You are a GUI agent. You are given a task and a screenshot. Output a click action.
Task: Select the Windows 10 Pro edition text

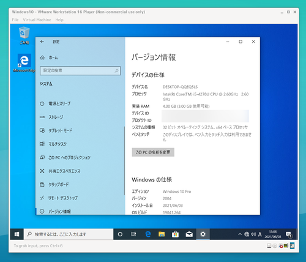point(177,192)
